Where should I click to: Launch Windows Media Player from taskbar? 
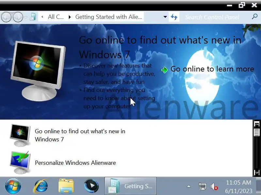click(x=91, y=186)
